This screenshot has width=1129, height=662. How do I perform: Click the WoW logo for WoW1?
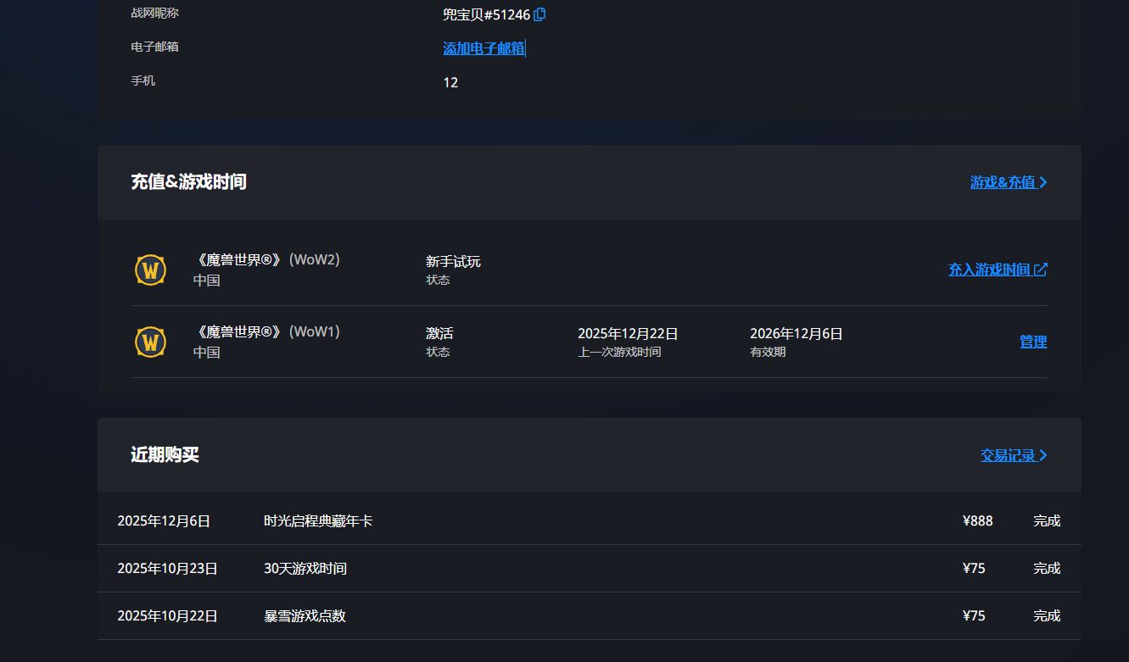point(150,342)
